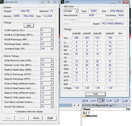Image resolution: width=132 pixels, height=126 pixels.
Task: Click the Speed PC3-10600 field
Action: coord(113,23)
